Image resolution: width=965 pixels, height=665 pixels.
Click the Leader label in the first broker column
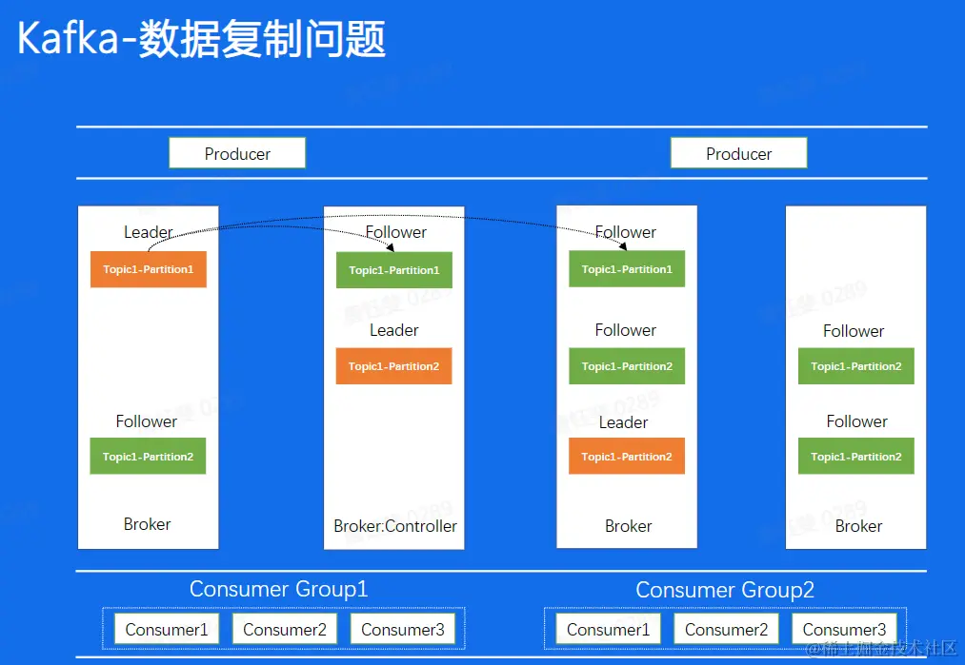[x=149, y=232]
